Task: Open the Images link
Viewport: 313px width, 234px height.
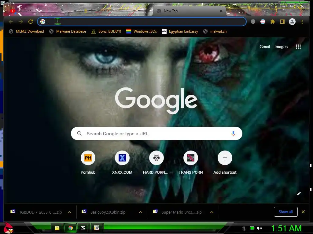Action: click(281, 47)
